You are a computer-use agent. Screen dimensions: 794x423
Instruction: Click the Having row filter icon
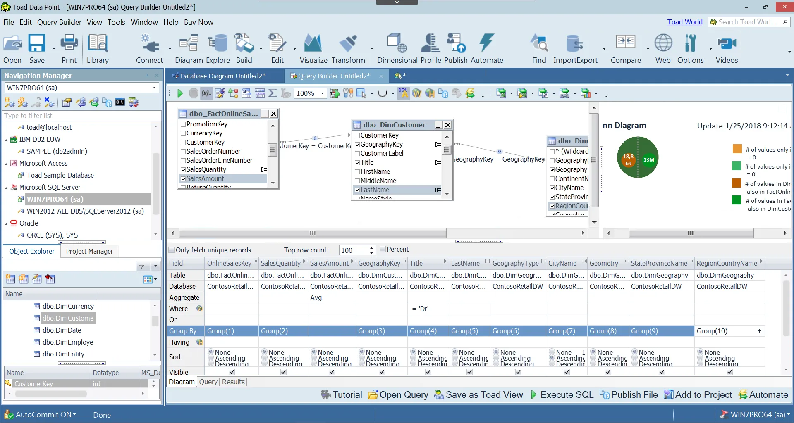199,342
